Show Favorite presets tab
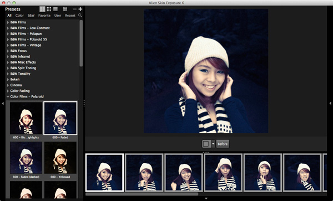This screenshot has width=333, height=201. [x=44, y=16]
